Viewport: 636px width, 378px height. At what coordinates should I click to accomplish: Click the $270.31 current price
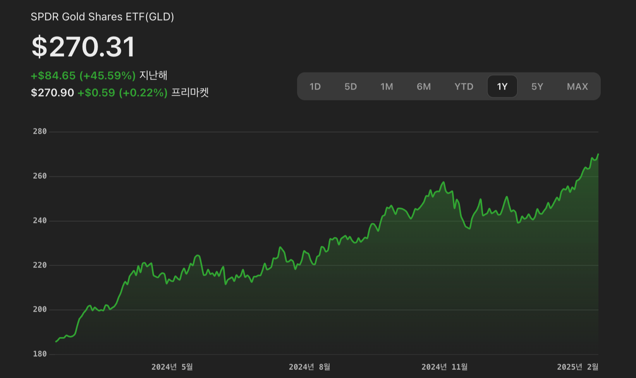click(x=83, y=47)
